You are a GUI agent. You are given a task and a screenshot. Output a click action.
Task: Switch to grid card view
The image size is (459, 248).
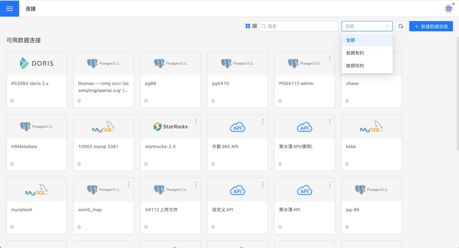point(248,26)
